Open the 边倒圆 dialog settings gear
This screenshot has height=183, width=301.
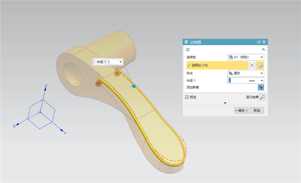[186, 42]
